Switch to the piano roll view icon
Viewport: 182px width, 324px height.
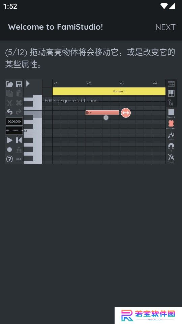[171, 93]
